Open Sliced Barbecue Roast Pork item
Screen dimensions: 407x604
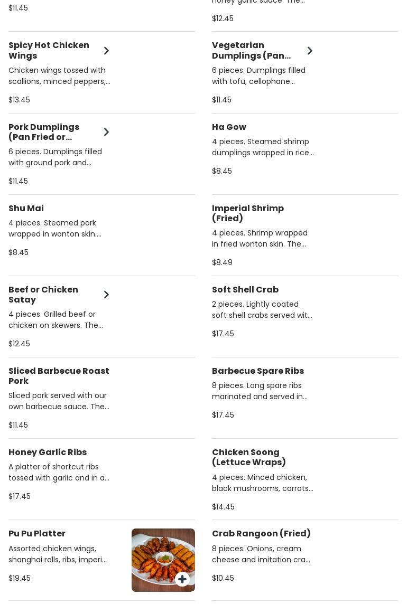click(x=59, y=376)
